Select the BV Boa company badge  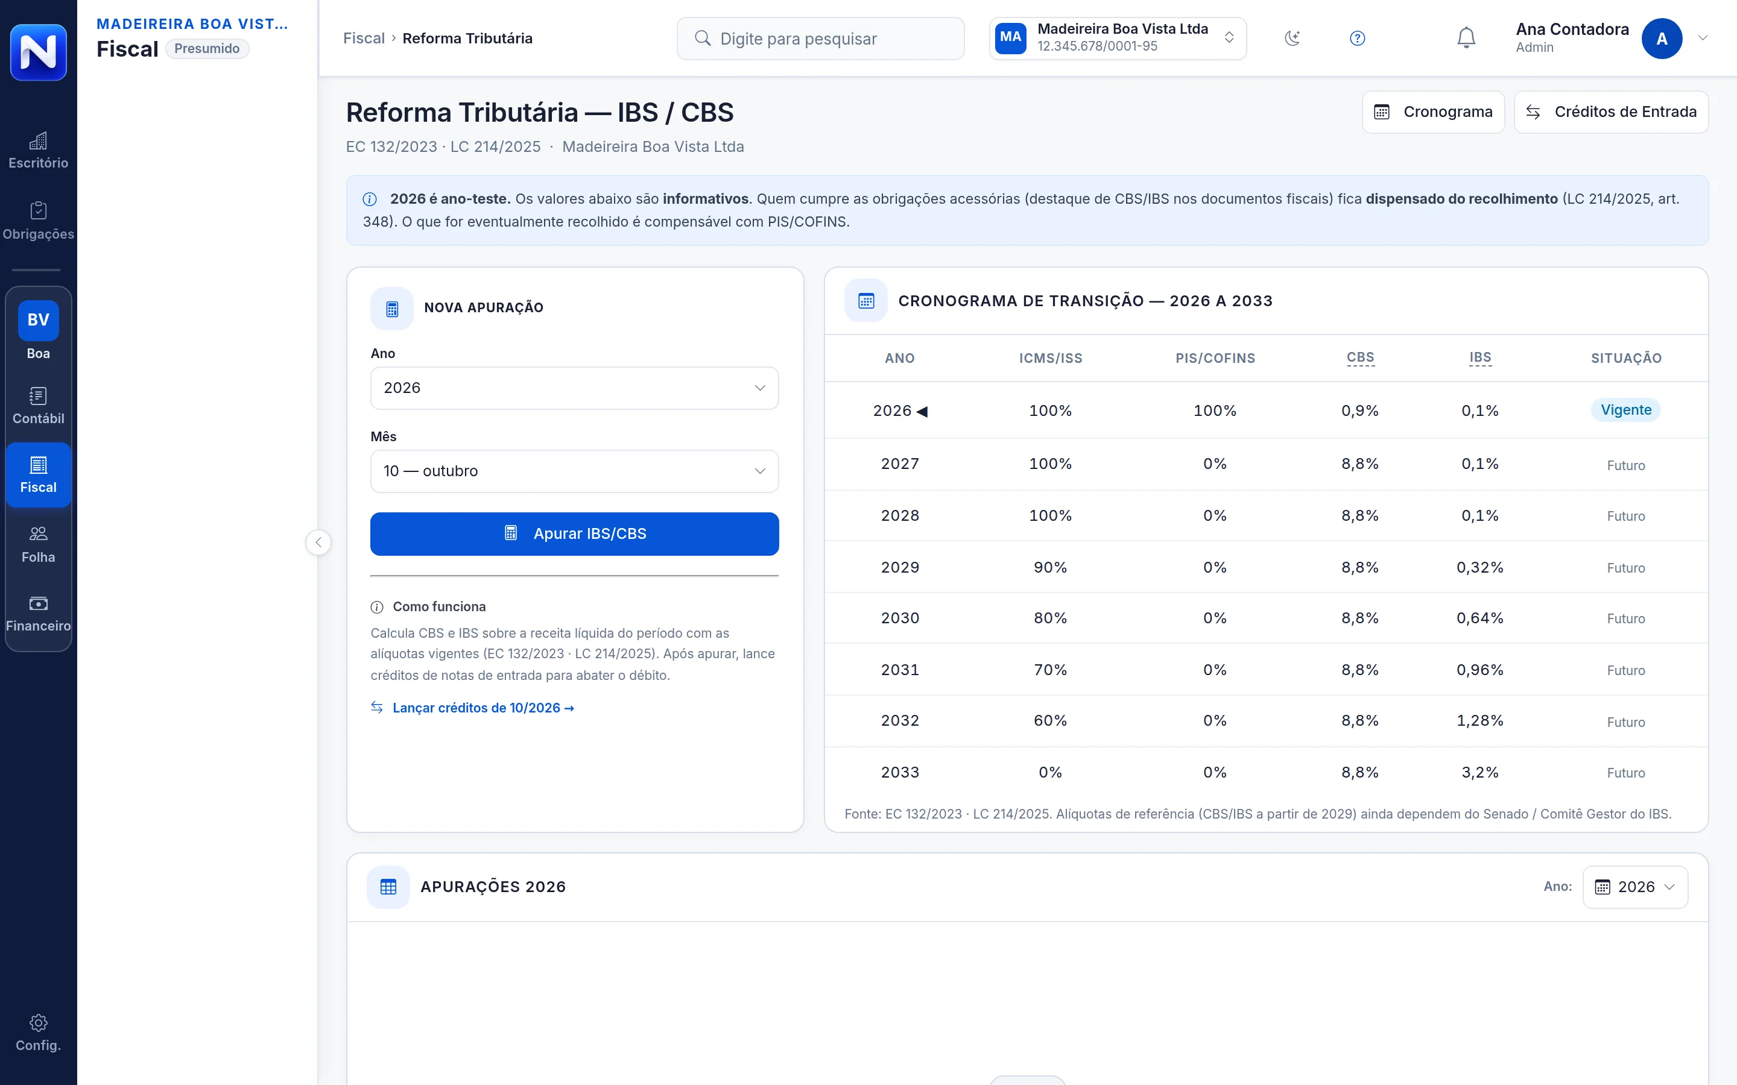tap(38, 330)
